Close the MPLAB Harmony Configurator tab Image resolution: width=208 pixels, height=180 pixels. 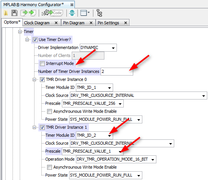(x=72, y=5)
